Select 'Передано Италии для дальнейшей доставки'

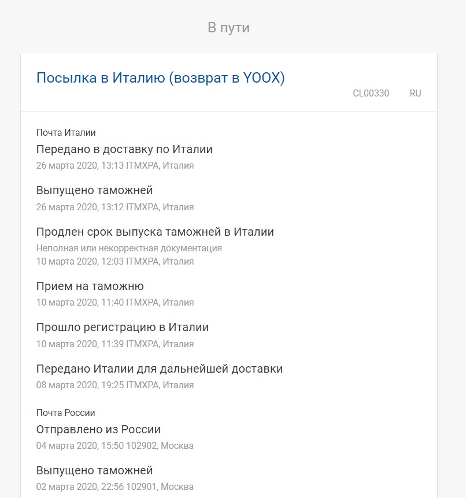tap(160, 369)
